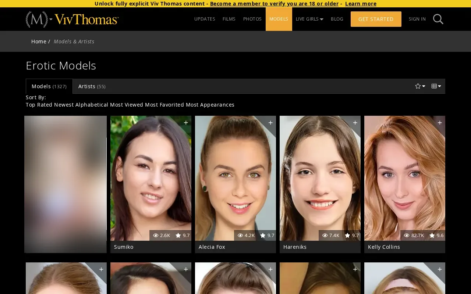Add Alecia Fox with the plus icon
This screenshot has width=471, height=294.
tap(270, 123)
